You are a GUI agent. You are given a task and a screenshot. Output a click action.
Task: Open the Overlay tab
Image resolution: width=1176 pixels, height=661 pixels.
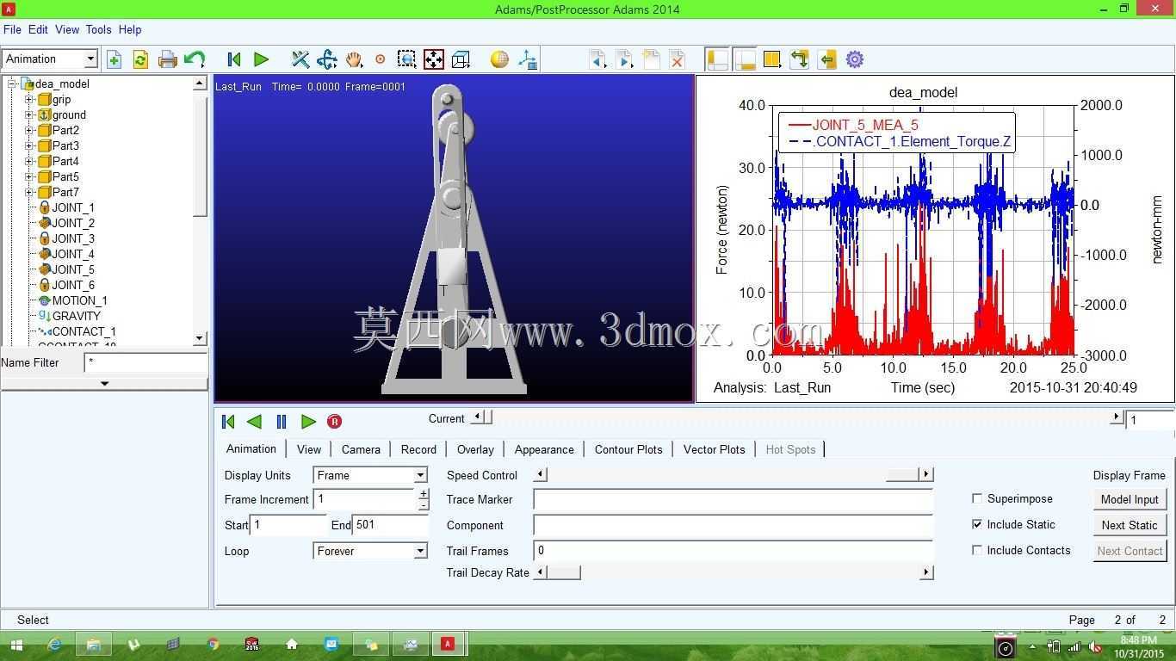(475, 449)
